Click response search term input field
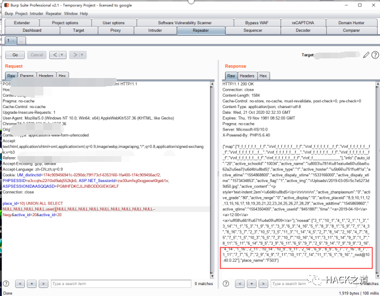 [314, 284]
